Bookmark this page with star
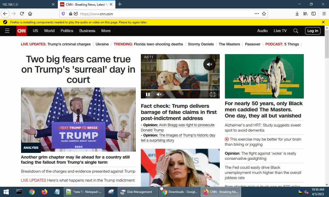The image size is (329, 197). pos(264,14)
